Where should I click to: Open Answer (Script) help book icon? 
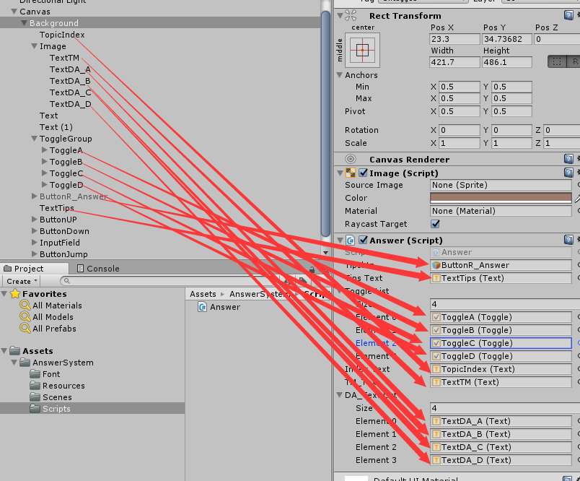pos(568,240)
